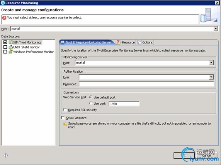
Task: Click the port number field showing 1920
Action: pos(124,104)
